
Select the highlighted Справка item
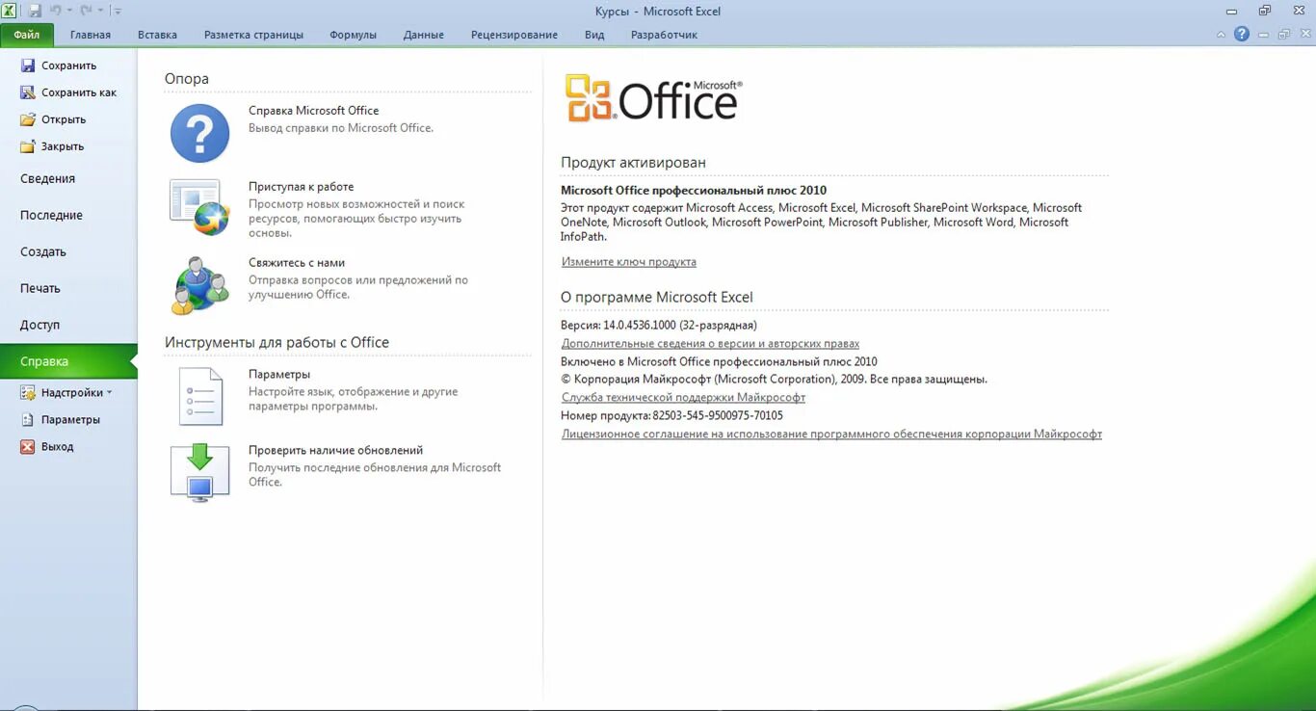tap(68, 361)
